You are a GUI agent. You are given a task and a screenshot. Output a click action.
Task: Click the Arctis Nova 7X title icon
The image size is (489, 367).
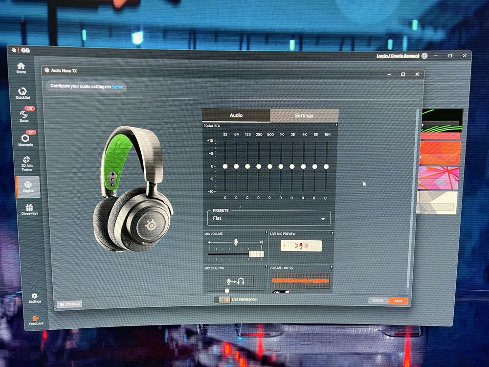(47, 70)
